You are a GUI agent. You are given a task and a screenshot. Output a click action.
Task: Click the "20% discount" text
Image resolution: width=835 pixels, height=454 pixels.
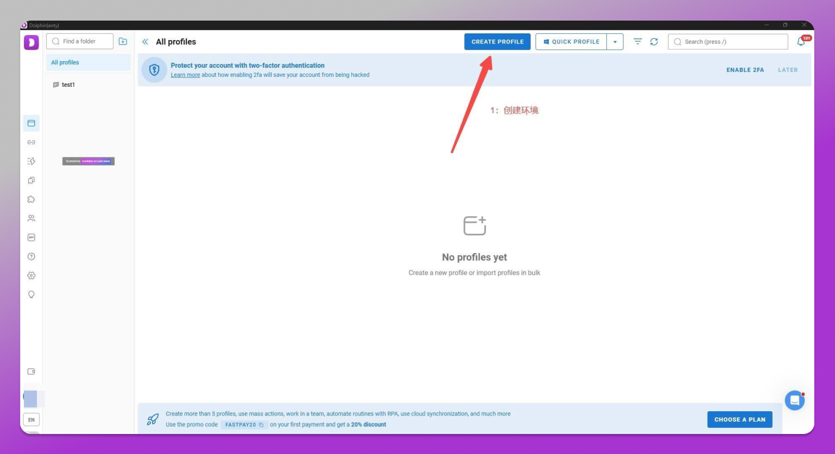pos(369,425)
